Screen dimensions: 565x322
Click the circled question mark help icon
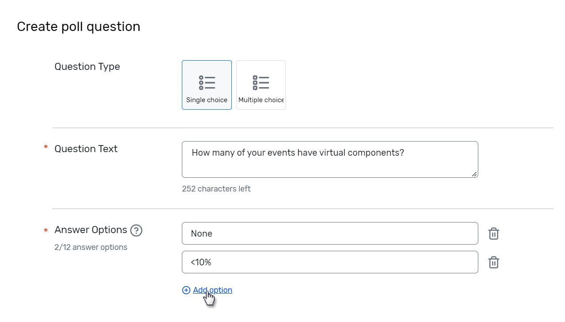pos(136,230)
